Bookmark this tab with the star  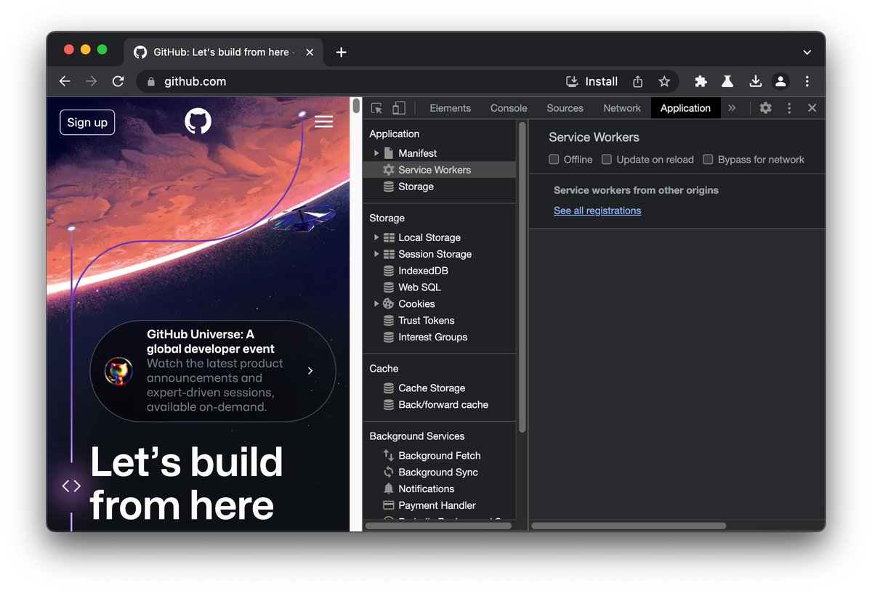point(663,81)
